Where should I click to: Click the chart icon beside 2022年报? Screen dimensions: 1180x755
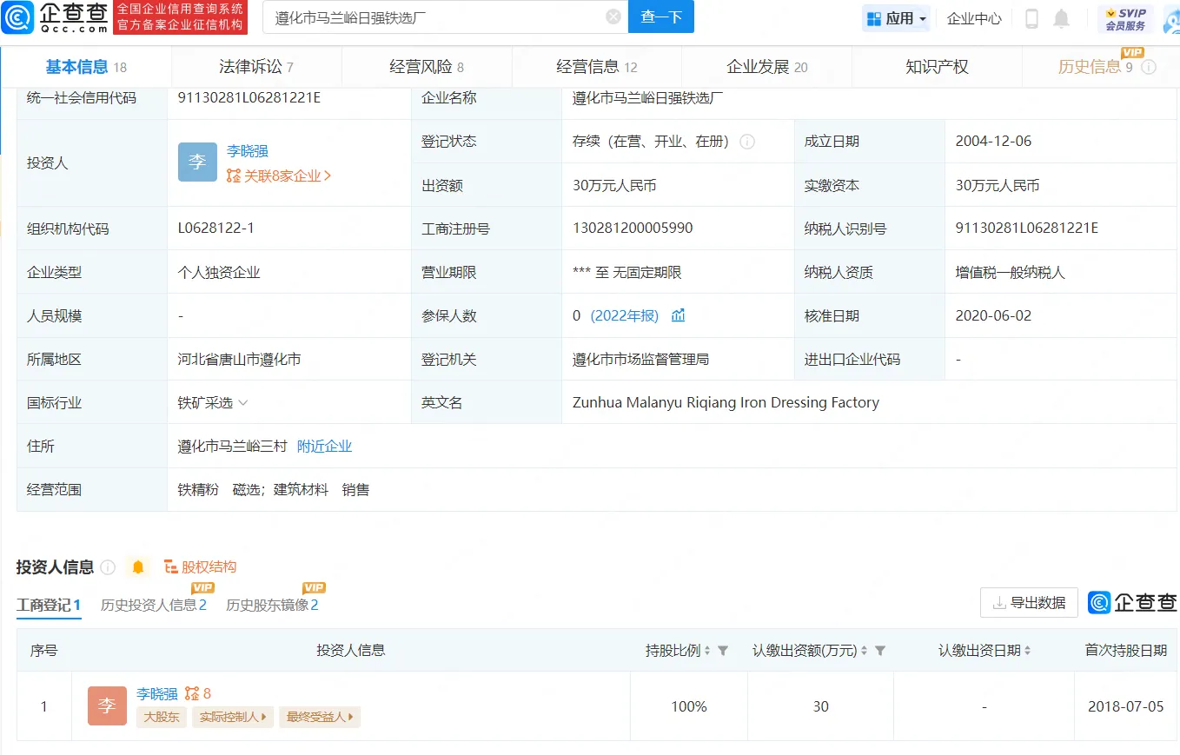679,315
